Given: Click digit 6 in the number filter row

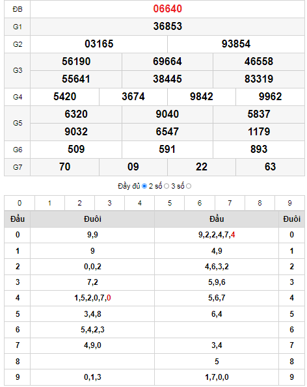Looking at the screenshot, I should pos(200,203).
